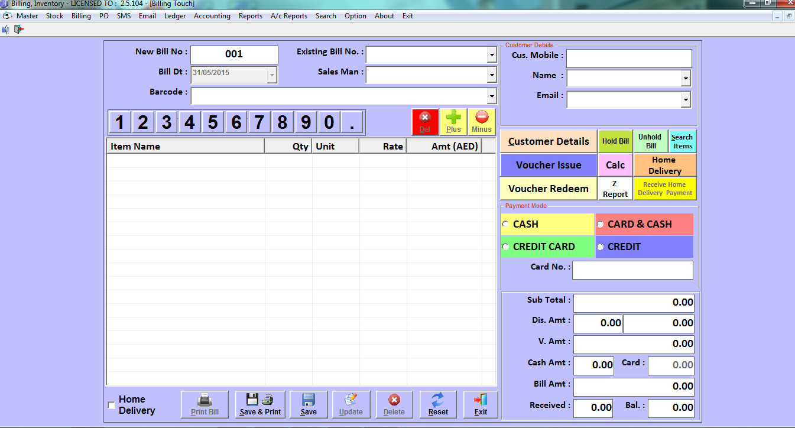This screenshot has width=795, height=428.
Task: Click the Print Bill printer button
Action: click(x=205, y=404)
